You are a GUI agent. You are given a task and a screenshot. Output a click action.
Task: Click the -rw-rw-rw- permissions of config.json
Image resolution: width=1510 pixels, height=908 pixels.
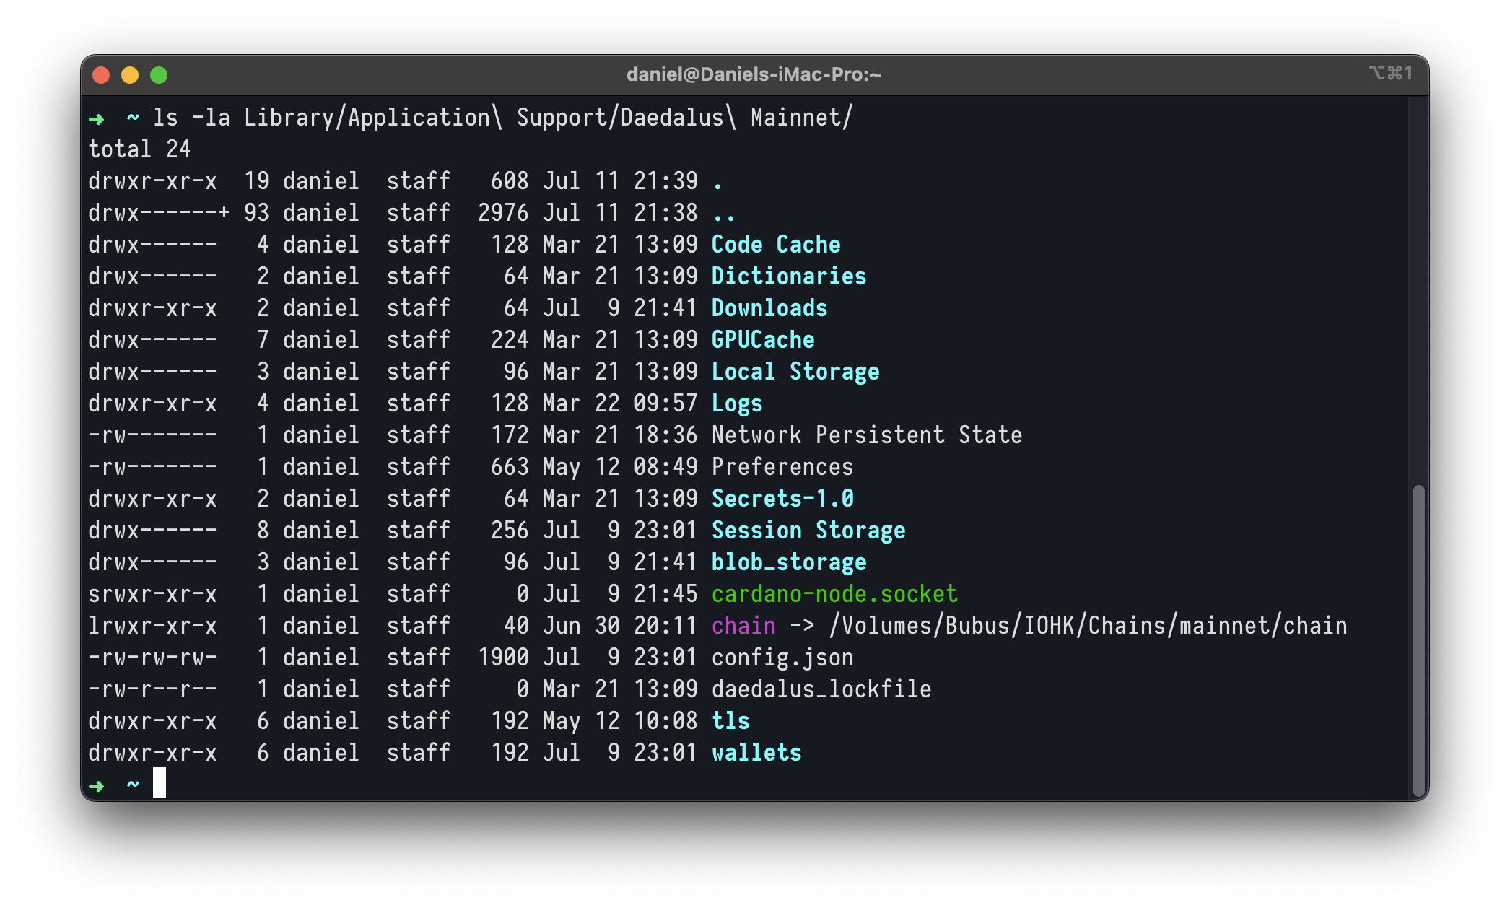coord(152,658)
